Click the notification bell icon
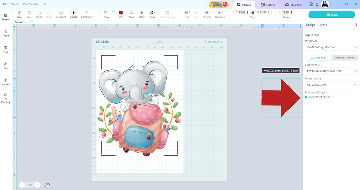 tap(317, 4)
